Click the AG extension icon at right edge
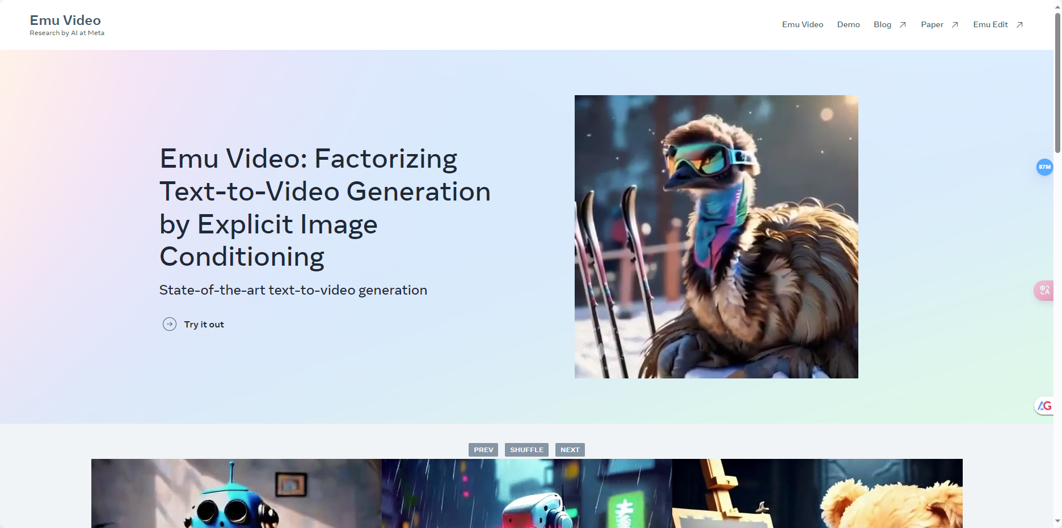The width and height of the screenshot is (1062, 528). pos(1044,406)
